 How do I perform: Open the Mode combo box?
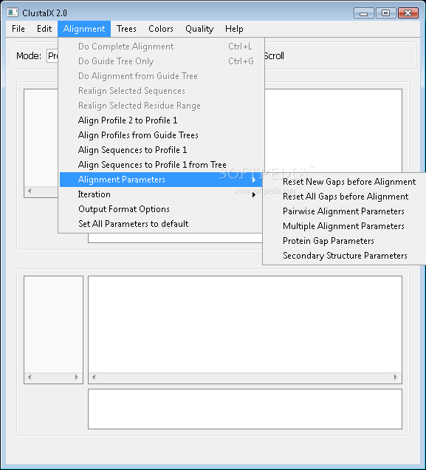[52, 55]
